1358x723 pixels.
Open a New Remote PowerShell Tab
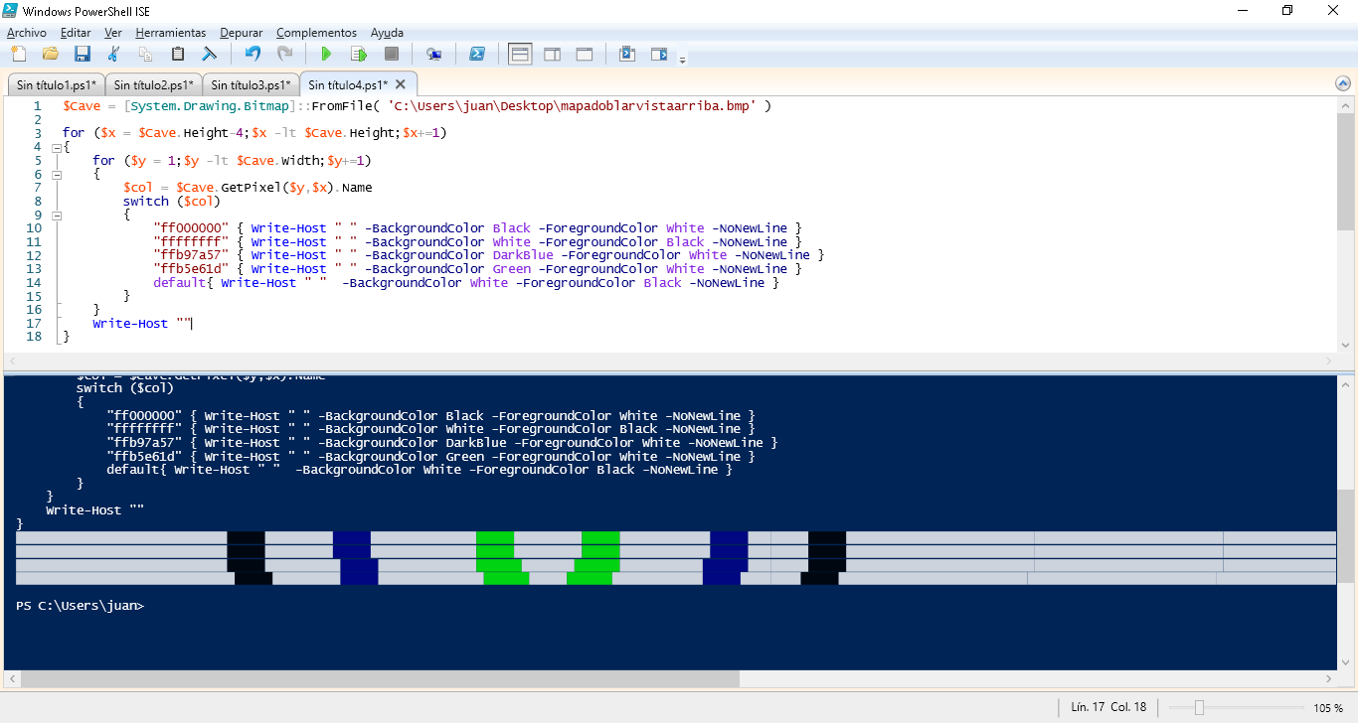tap(435, 54)
